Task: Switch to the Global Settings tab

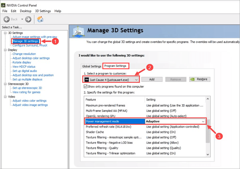Action: pos(92,66)
